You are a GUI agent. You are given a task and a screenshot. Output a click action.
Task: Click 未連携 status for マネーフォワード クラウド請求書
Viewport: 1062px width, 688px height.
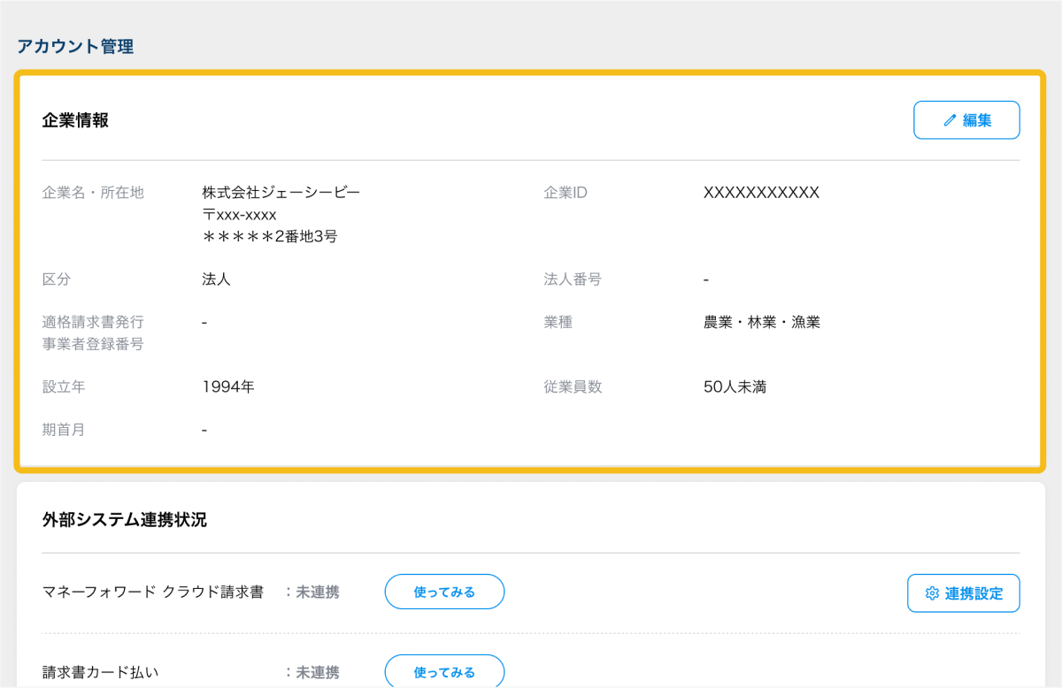(317, 592)
